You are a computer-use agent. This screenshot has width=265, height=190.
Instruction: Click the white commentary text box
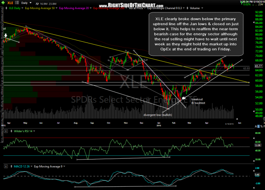(196, 34)
